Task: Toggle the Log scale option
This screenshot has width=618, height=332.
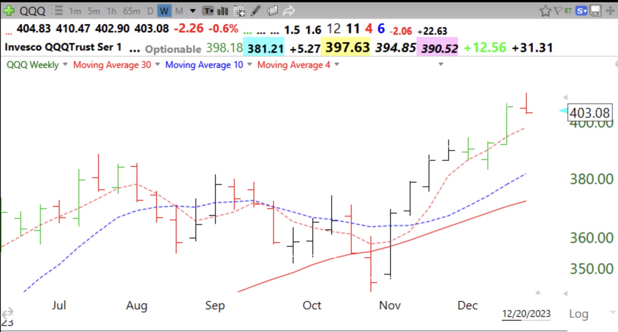Action: point(578,314)
